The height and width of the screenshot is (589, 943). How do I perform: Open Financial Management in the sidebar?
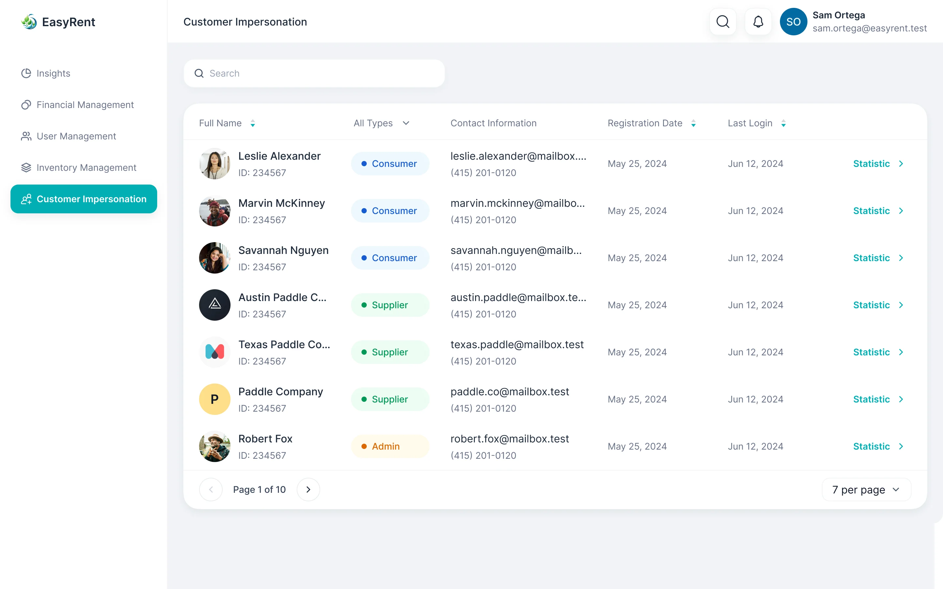[x=84, y=105]
